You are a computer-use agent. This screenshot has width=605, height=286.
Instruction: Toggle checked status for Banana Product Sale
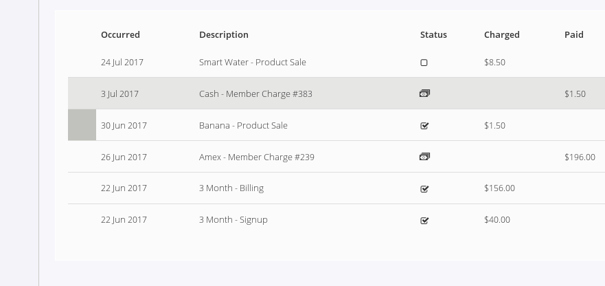point(424,126)
